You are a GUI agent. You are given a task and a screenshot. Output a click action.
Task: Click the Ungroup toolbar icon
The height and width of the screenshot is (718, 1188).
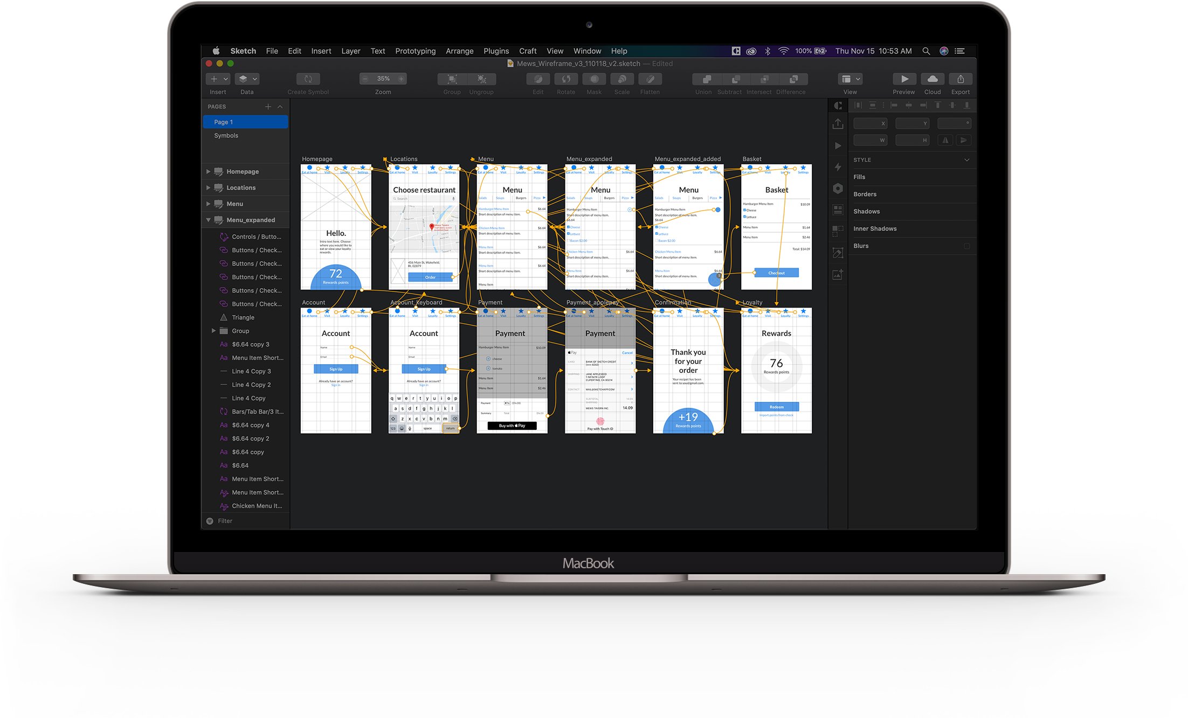click(x=482, y=79)
